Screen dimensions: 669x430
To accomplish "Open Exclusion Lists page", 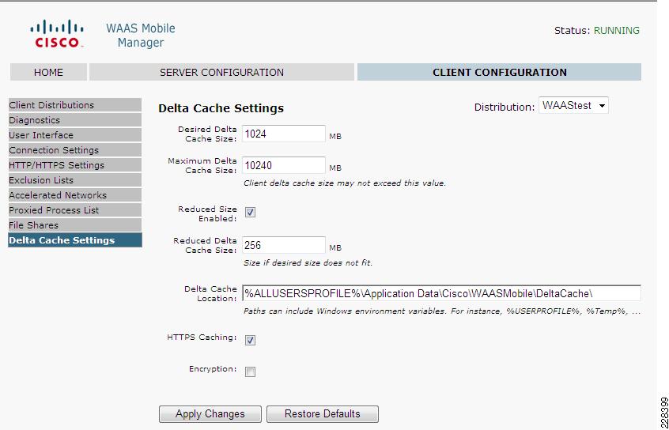I will point(74,180).
